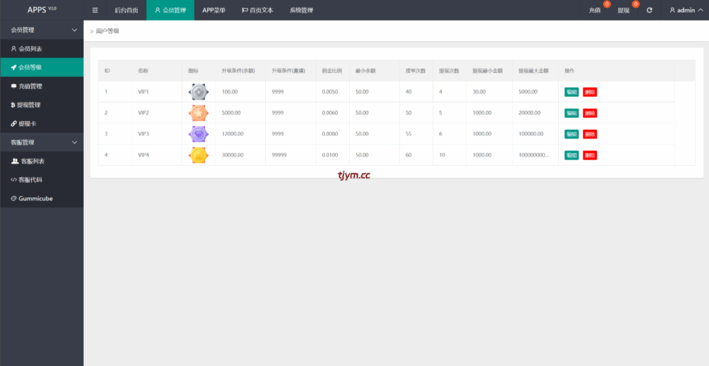709x366 pixels.
Task: Click the VIP2 orange star badge icon
Action: tap(198, 113)
